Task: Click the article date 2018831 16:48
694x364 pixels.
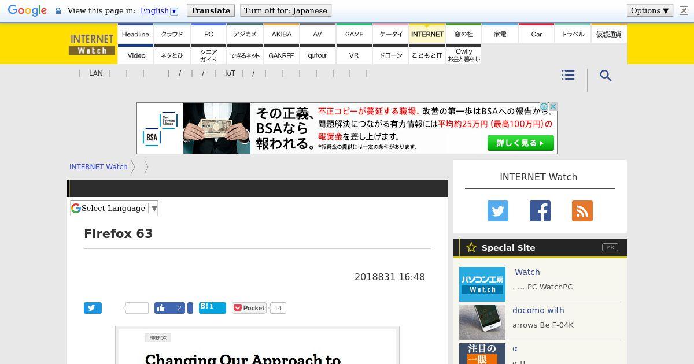Action: [390, 277]
